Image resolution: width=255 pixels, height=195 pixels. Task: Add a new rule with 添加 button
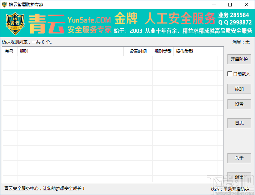(239, 89)
